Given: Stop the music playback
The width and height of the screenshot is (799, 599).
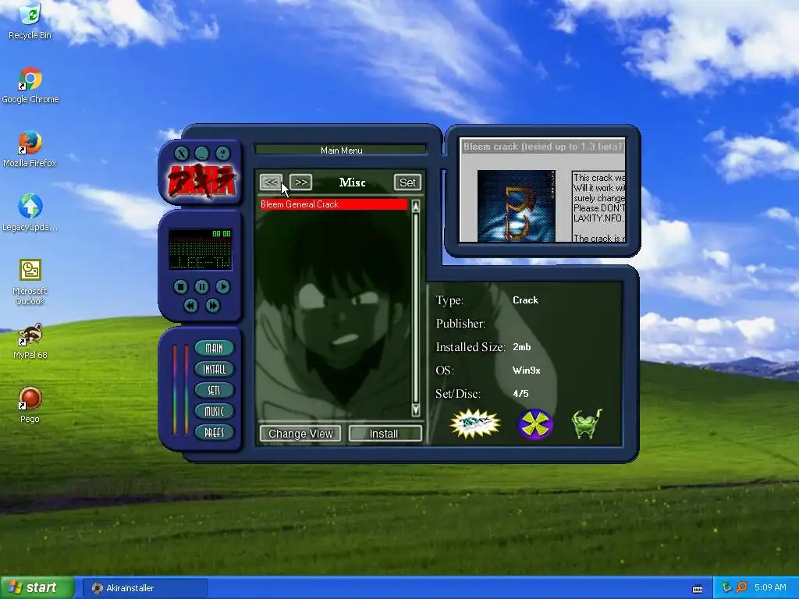Looking at the screenshot, I should [180, 287].
